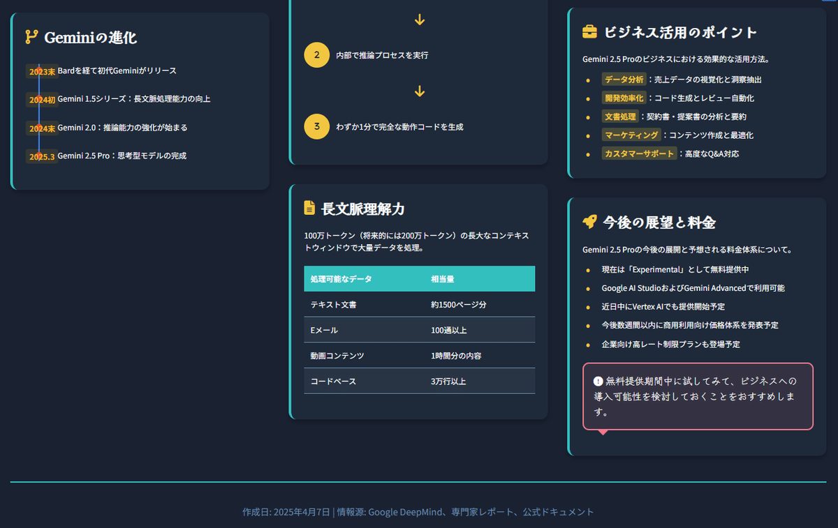This screenshot has height=528, width=838.
Task: Click the 開発効率化 highlighted tag
Action: (x=624, y=98)
